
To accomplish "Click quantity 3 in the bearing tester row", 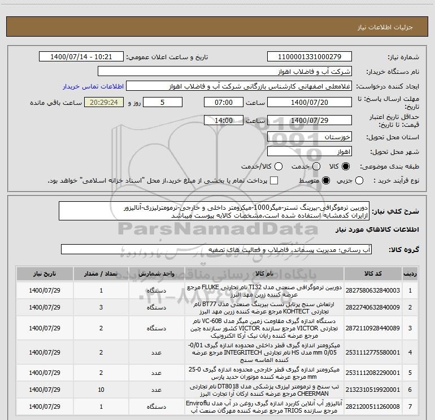I will click(101, 307).
